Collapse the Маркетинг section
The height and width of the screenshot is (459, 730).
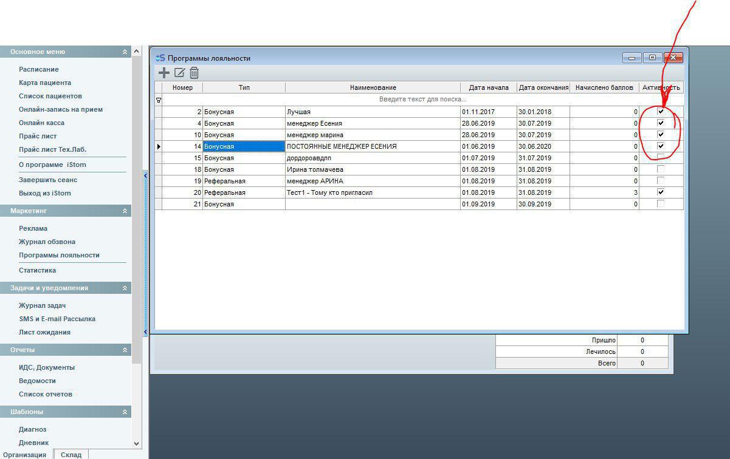click(125, 211)
